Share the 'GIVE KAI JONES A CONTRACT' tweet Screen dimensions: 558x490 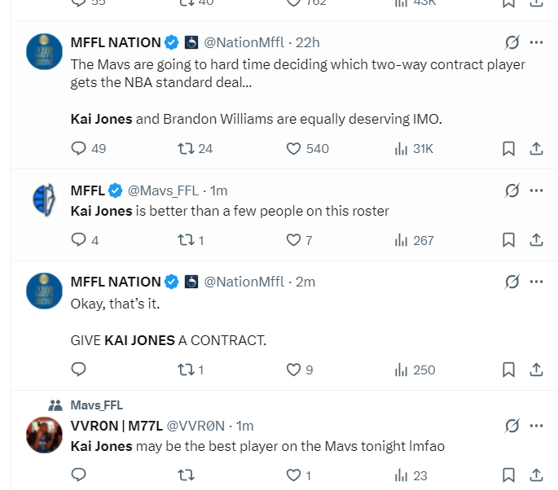[537, 370]
